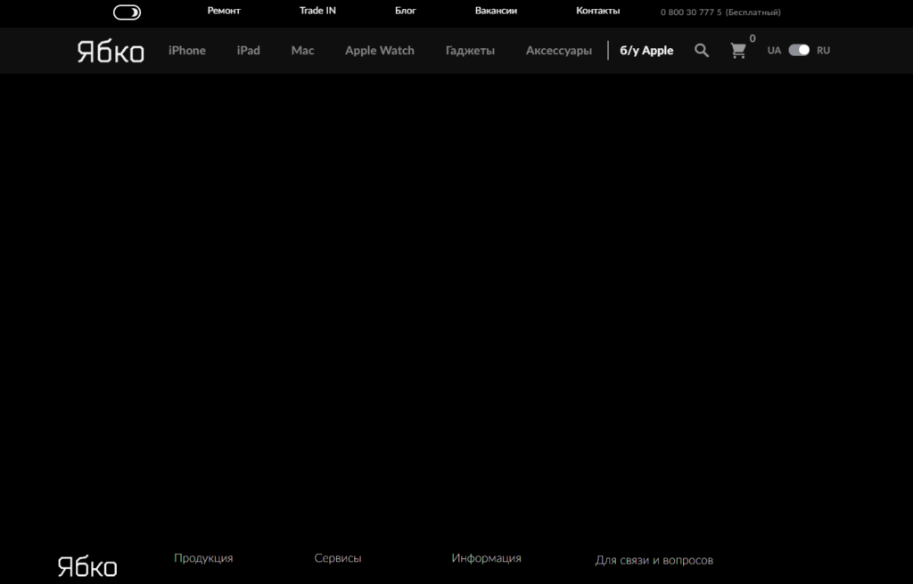
Task: Toggle the UA/RU language switch
Action: click(x=799, y=51)
